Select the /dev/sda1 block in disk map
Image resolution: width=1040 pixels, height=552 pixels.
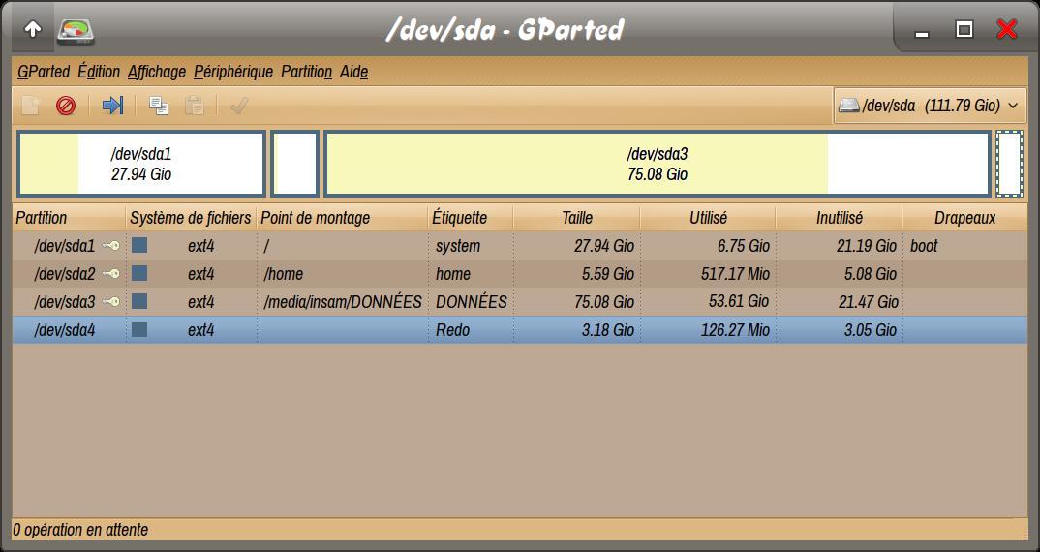click(x=141, y=164)
